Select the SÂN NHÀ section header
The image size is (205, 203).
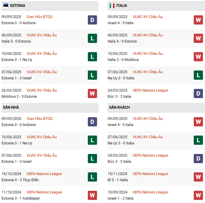coord(11,108)
